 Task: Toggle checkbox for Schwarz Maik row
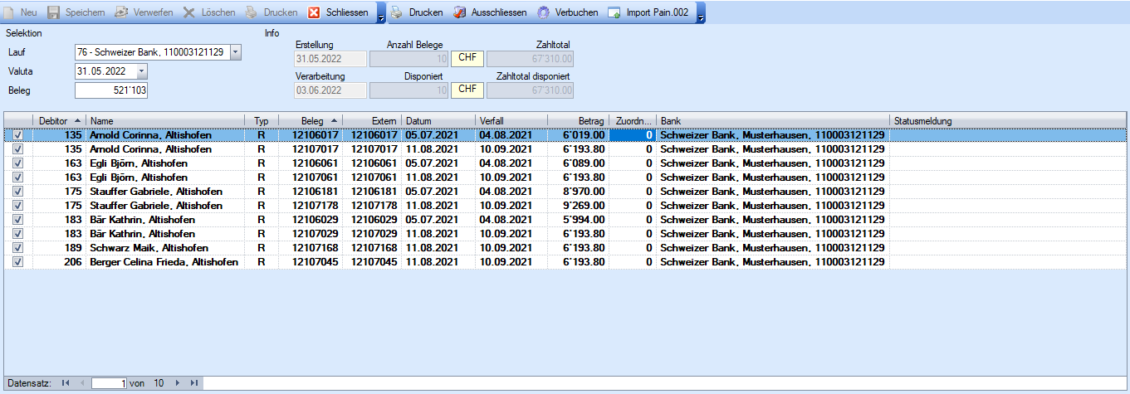tap(18, 248)
